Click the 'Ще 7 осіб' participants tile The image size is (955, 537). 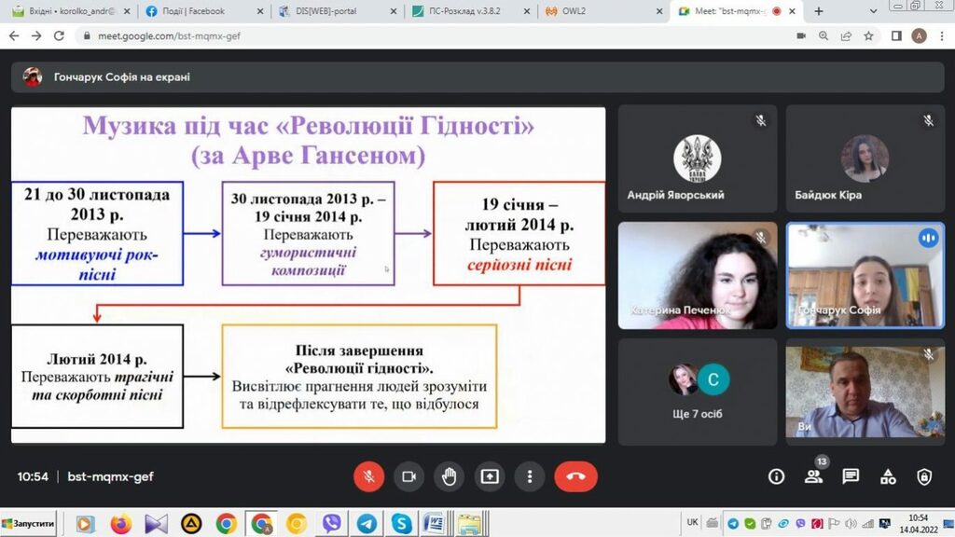point(697,391)
